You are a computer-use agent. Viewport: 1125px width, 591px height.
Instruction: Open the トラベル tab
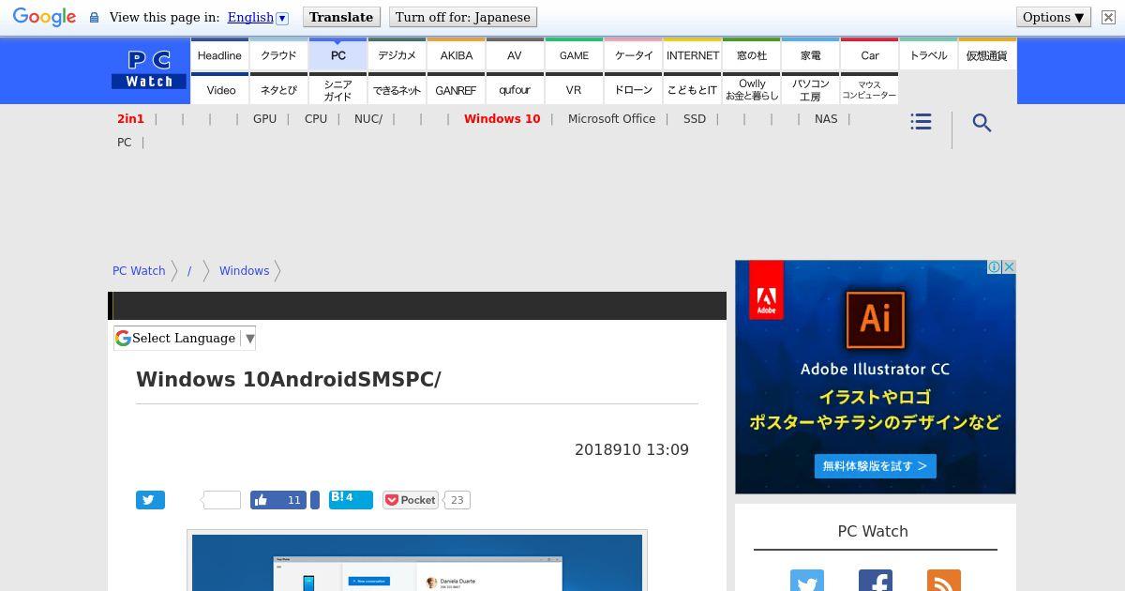[929, 55]
